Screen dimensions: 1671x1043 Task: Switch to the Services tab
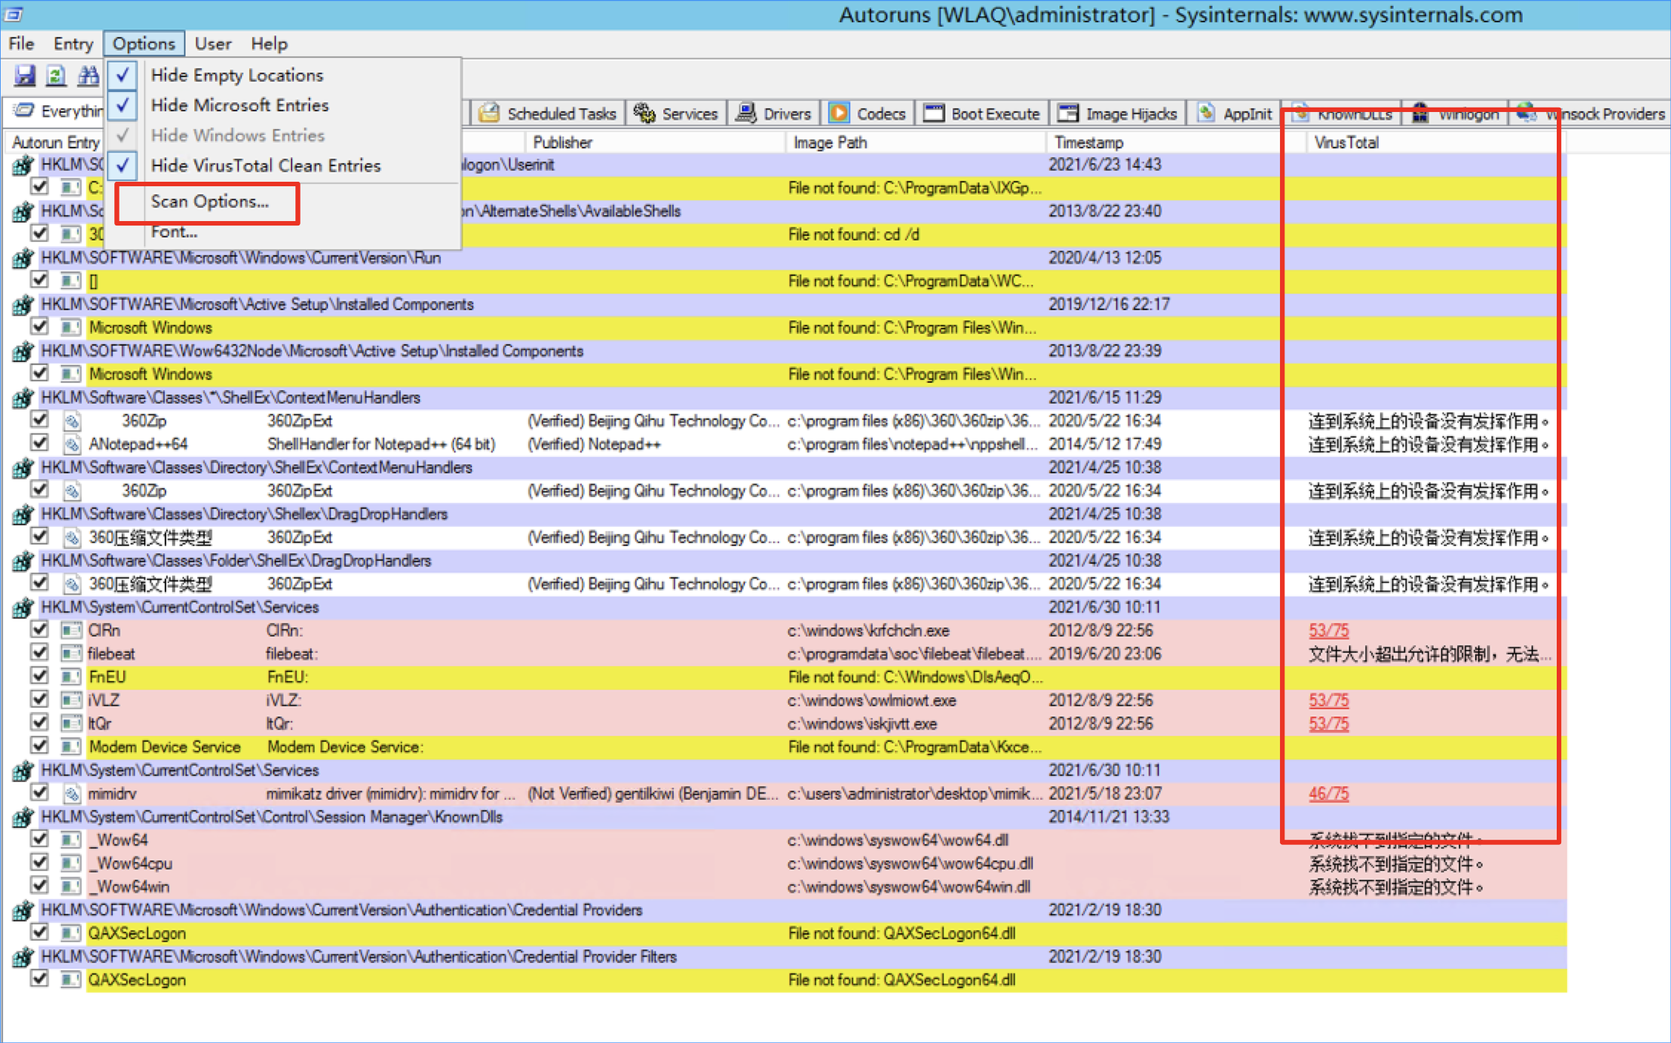click(676, 113)
